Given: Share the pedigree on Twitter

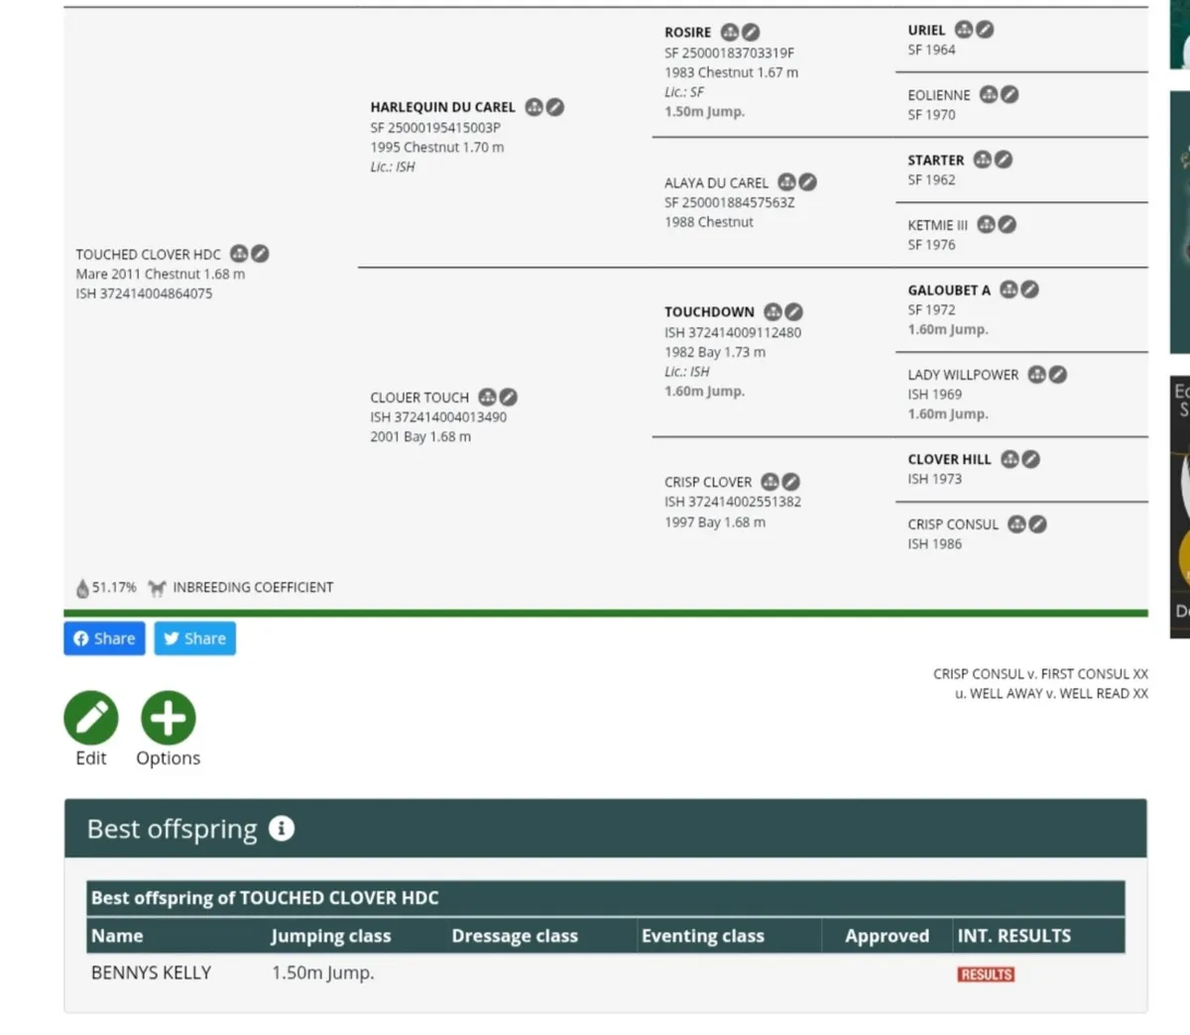Looking at the screenshot, I should tap(194, 638).
